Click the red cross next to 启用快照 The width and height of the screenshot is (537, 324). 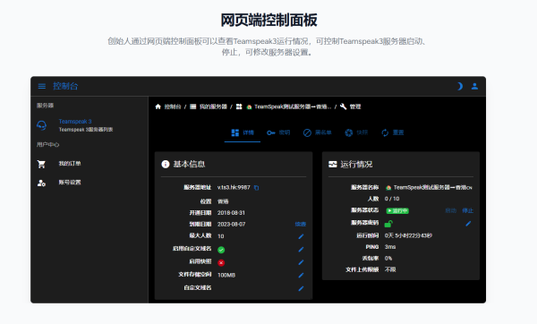coord(221,263)
